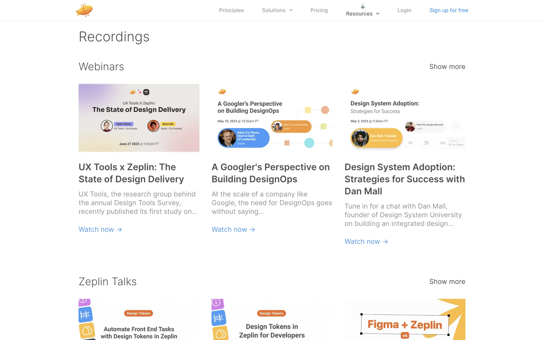The image size is (544, 340).
Task: Click the small boat icon above Resources
Action: pyautogui.click(x=363, y=6)
